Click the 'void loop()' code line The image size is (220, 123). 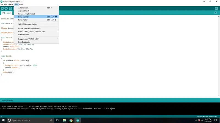pos(6,56)
